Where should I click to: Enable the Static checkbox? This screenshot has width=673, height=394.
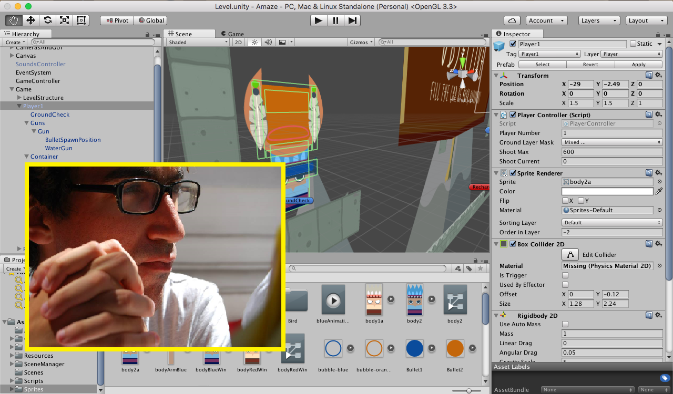tap(633, 44)
